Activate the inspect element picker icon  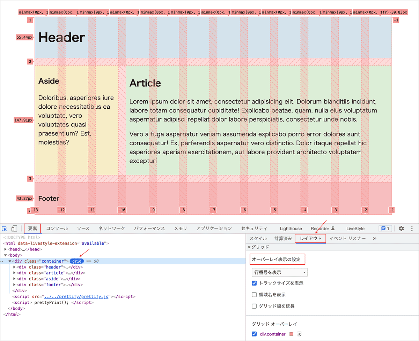(5, 228)
